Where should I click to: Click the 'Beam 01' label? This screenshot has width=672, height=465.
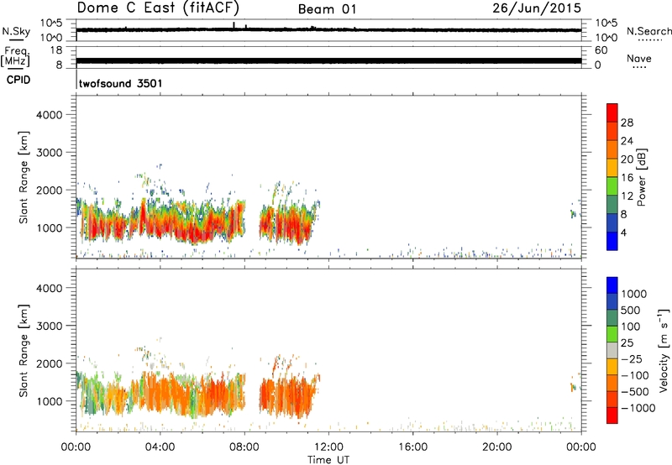[327, 9]
